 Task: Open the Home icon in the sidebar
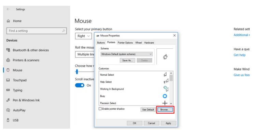(x=8, y=21)
